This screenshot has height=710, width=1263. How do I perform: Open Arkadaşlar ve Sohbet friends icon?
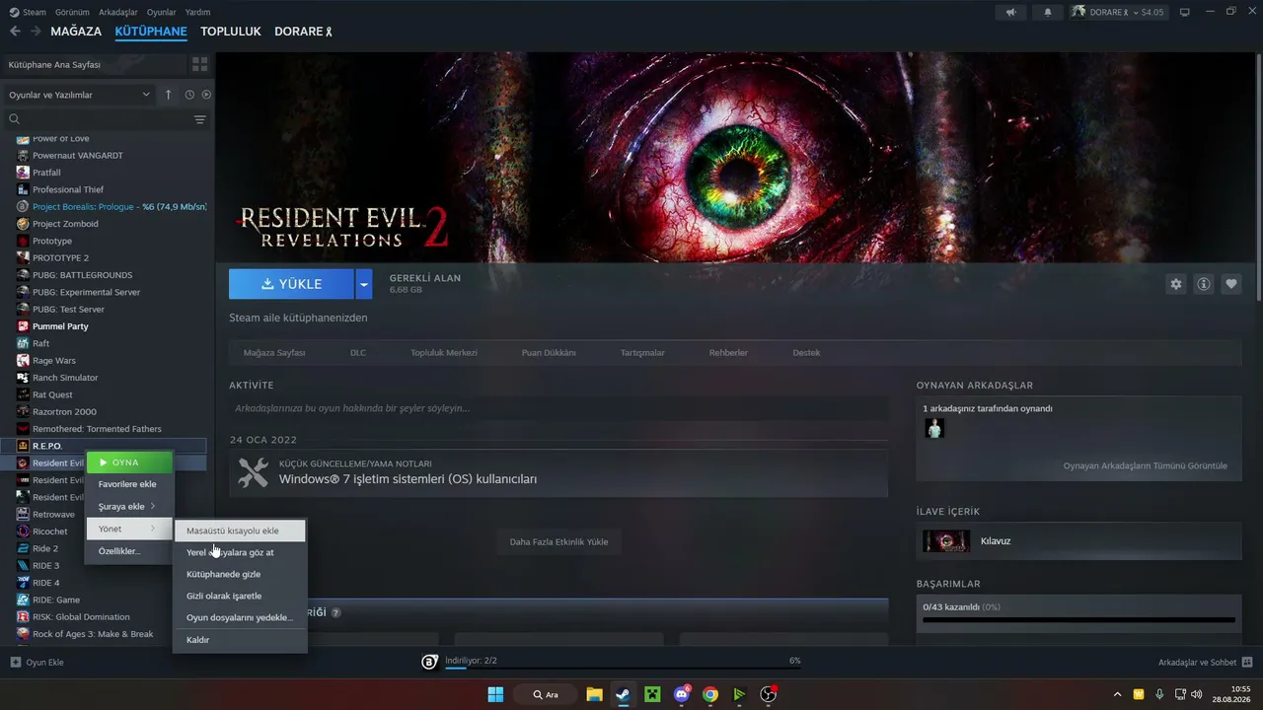[1247, 662]
